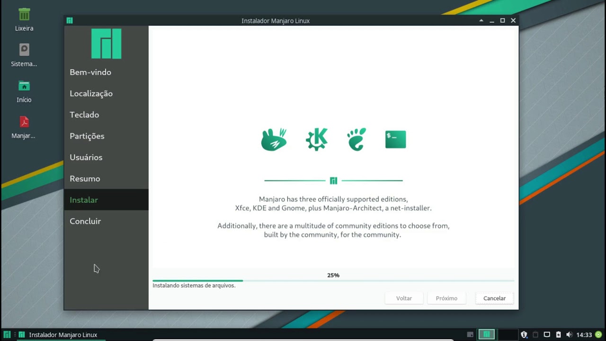The width and height of the screenshot is (606, 341).
Task: Open the network display tray icon
Action: click(547, 335)
